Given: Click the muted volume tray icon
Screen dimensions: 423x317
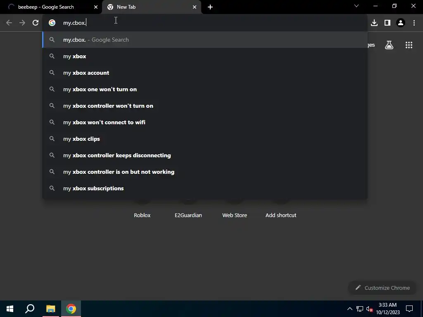Looking at the screenshot, I should tap(369, 309).
